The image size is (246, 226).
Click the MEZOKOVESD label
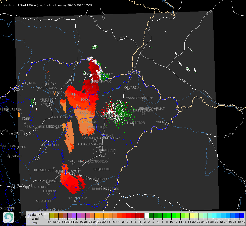34,127
